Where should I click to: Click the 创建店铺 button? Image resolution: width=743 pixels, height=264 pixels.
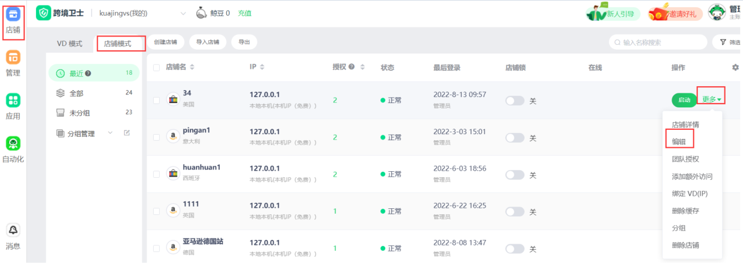[165, 43]
